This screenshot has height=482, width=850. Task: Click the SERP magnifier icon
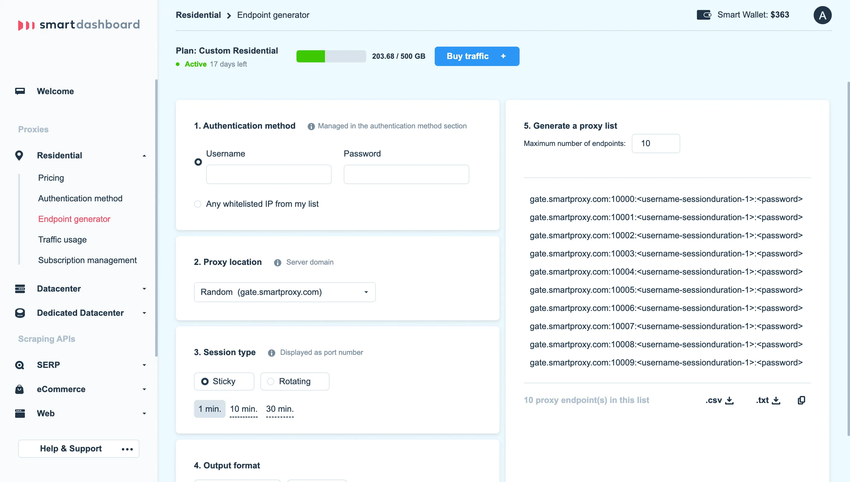[x=19, y=365]
